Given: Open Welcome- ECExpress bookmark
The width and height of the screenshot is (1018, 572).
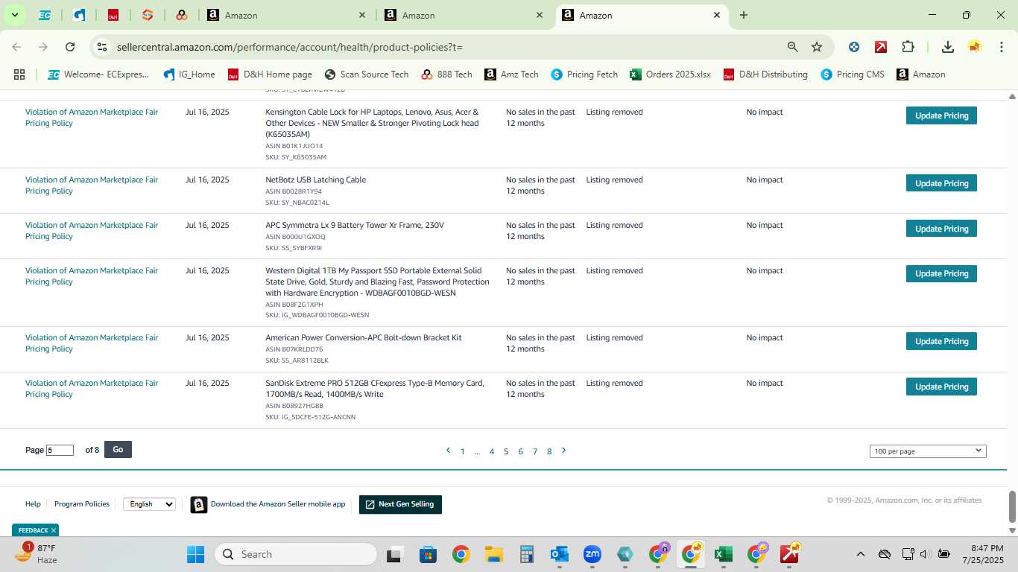Looking at the screenshot, I should pos(98,74).
